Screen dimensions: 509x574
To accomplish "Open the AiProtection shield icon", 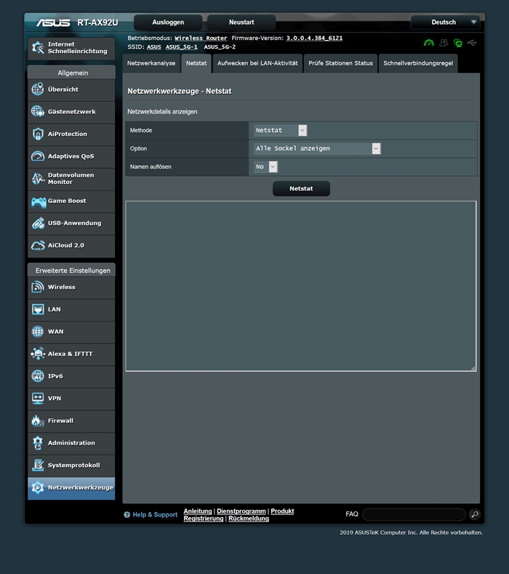I will [x=38, y=134].
